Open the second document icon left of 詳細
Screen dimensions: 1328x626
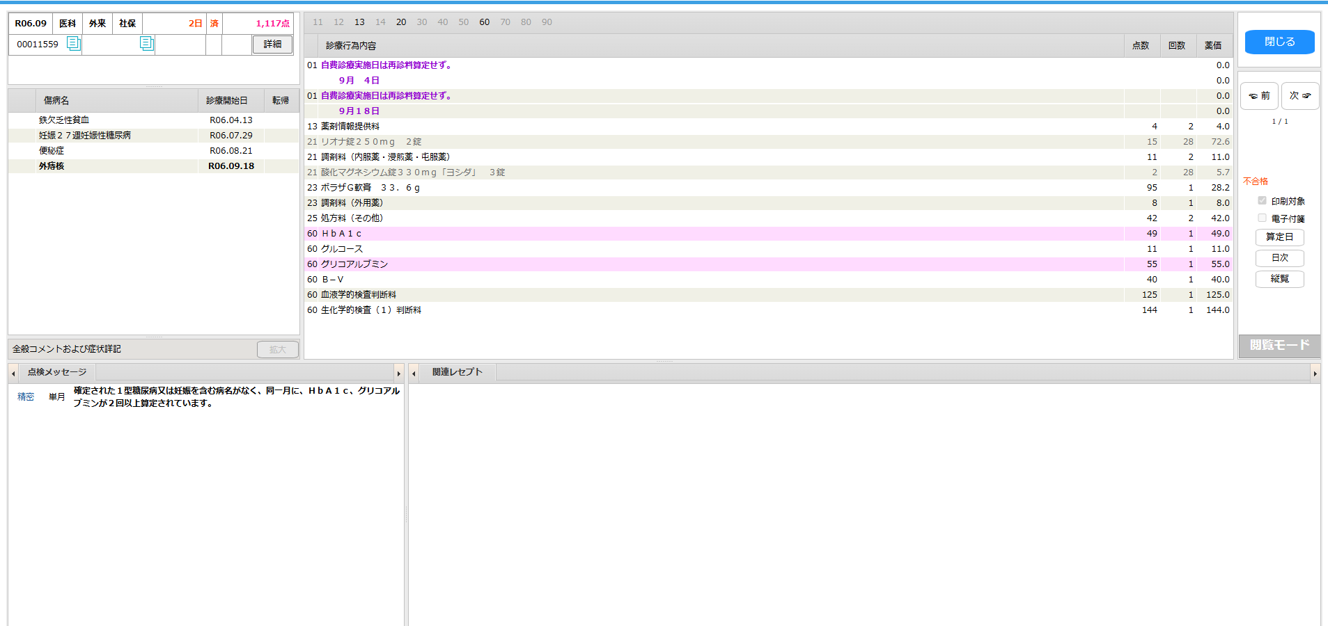click(x=147, y=44)
